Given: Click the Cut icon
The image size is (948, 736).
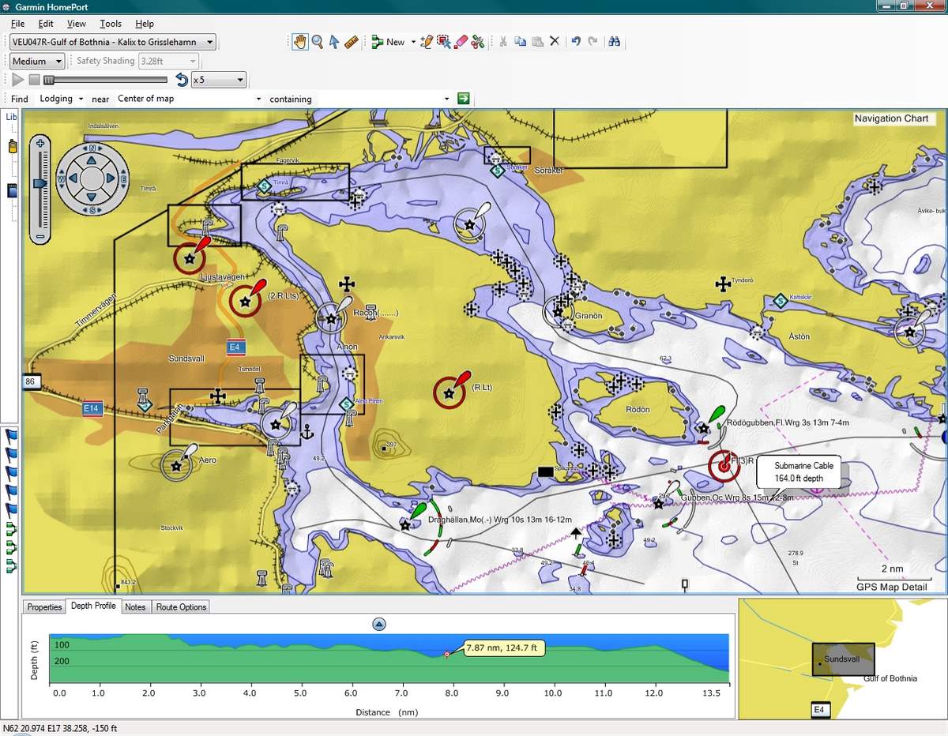Looking at the screenshot, I should click(x=502, y=42).
